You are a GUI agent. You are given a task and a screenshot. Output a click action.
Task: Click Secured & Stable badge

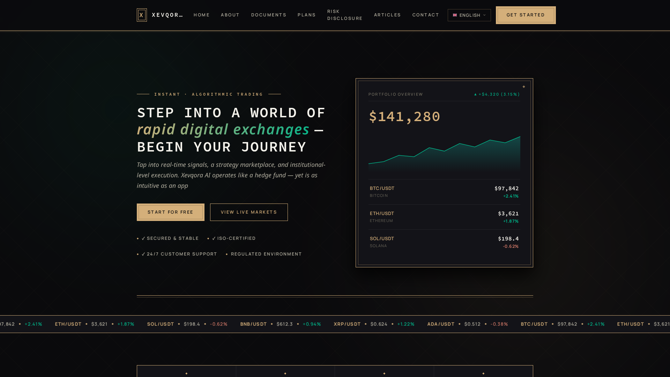[168, 238]
